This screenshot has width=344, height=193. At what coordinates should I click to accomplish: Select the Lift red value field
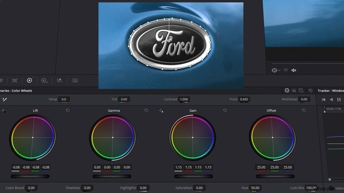(26, 167)
